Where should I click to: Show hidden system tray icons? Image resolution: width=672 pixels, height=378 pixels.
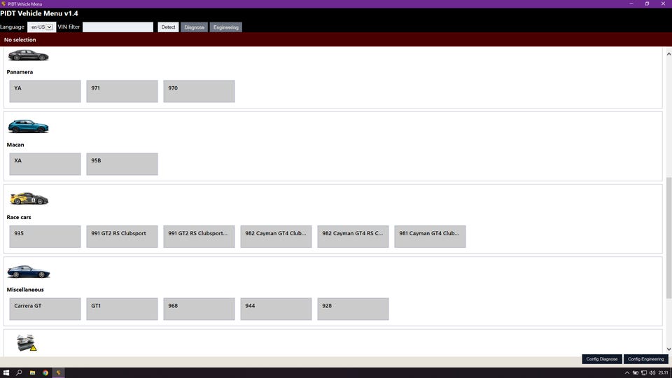coord(627,373)
